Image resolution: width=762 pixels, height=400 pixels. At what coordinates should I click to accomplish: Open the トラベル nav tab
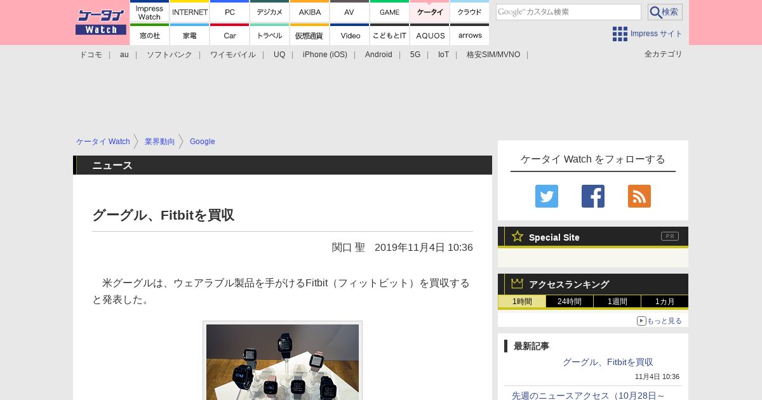270,35
